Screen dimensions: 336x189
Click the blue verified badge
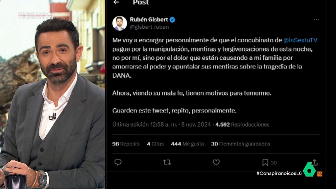[x=172, y=20]
